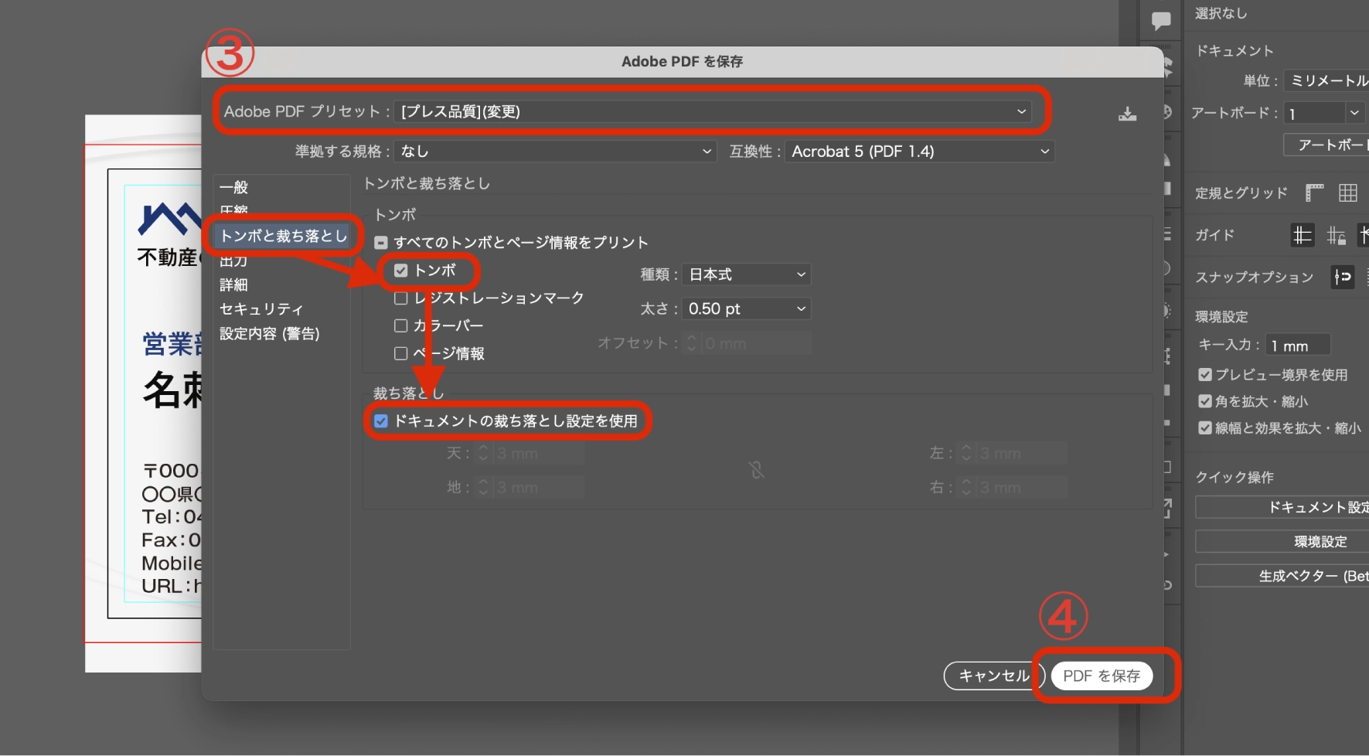Uncheck the トンボ checkbox
The image size is (1369, 756).
pos(400,271)
